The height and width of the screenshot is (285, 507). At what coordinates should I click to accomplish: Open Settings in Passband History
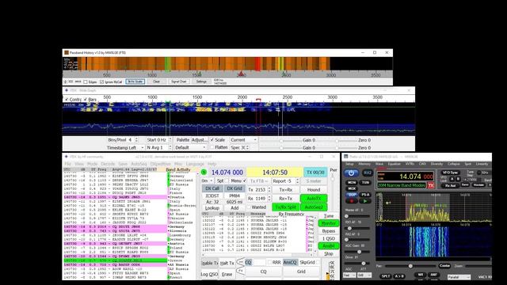pos(201,82)
